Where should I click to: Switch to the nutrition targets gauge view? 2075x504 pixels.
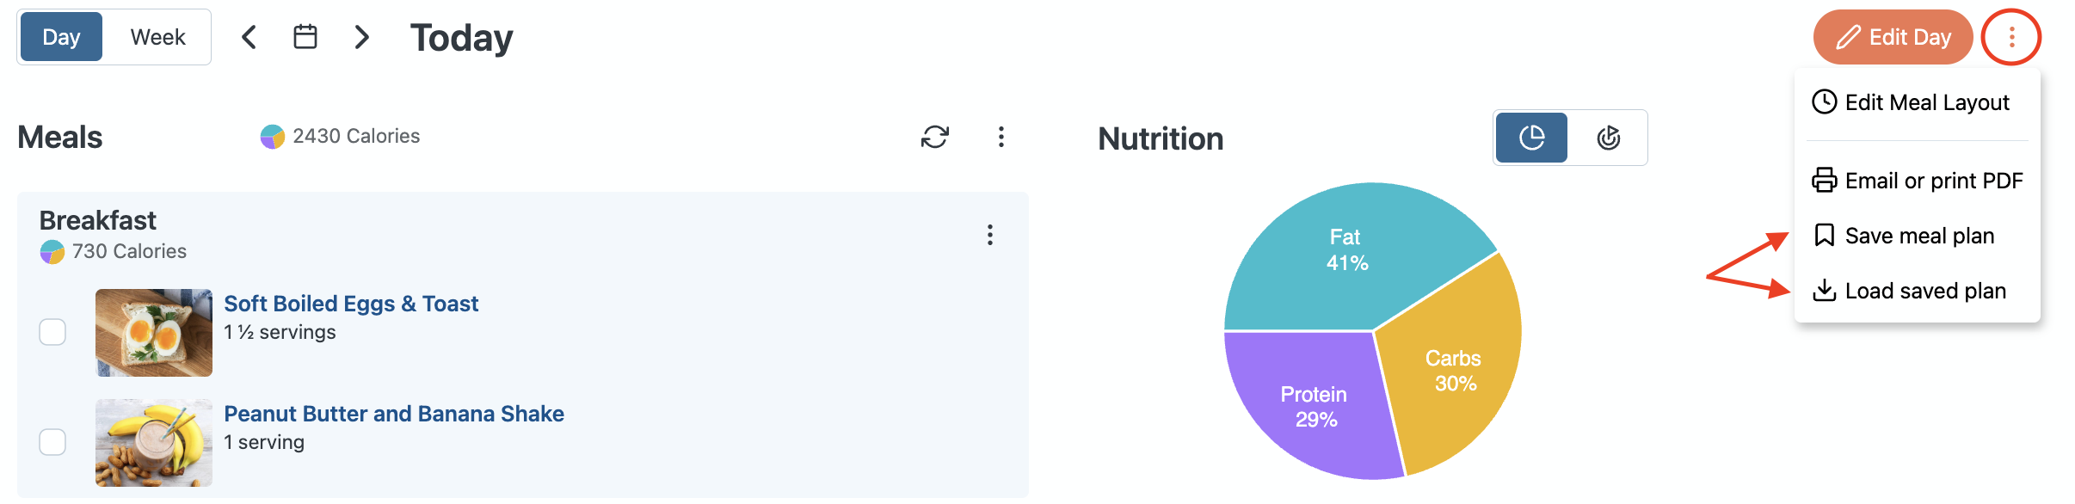[x=1608, y=138]
